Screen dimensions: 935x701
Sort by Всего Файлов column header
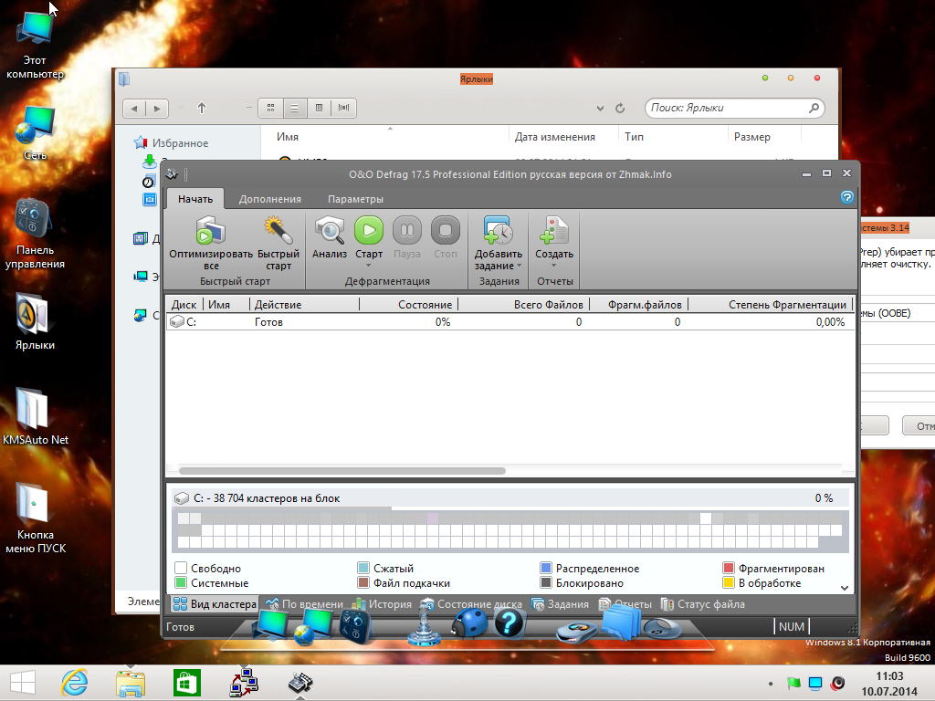pos(524,305)
